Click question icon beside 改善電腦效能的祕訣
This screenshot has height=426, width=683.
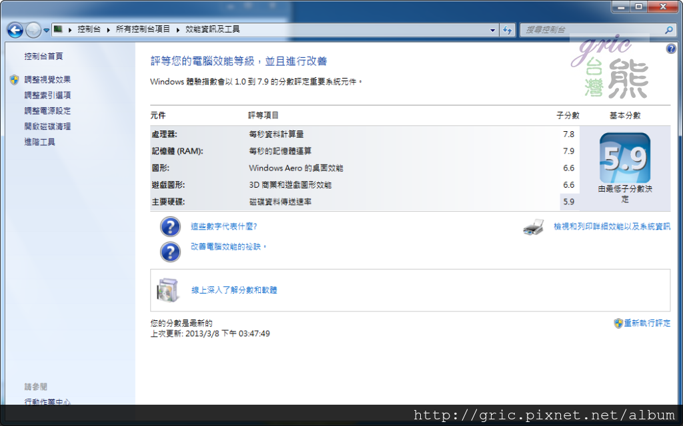click(x=170, y=252)
